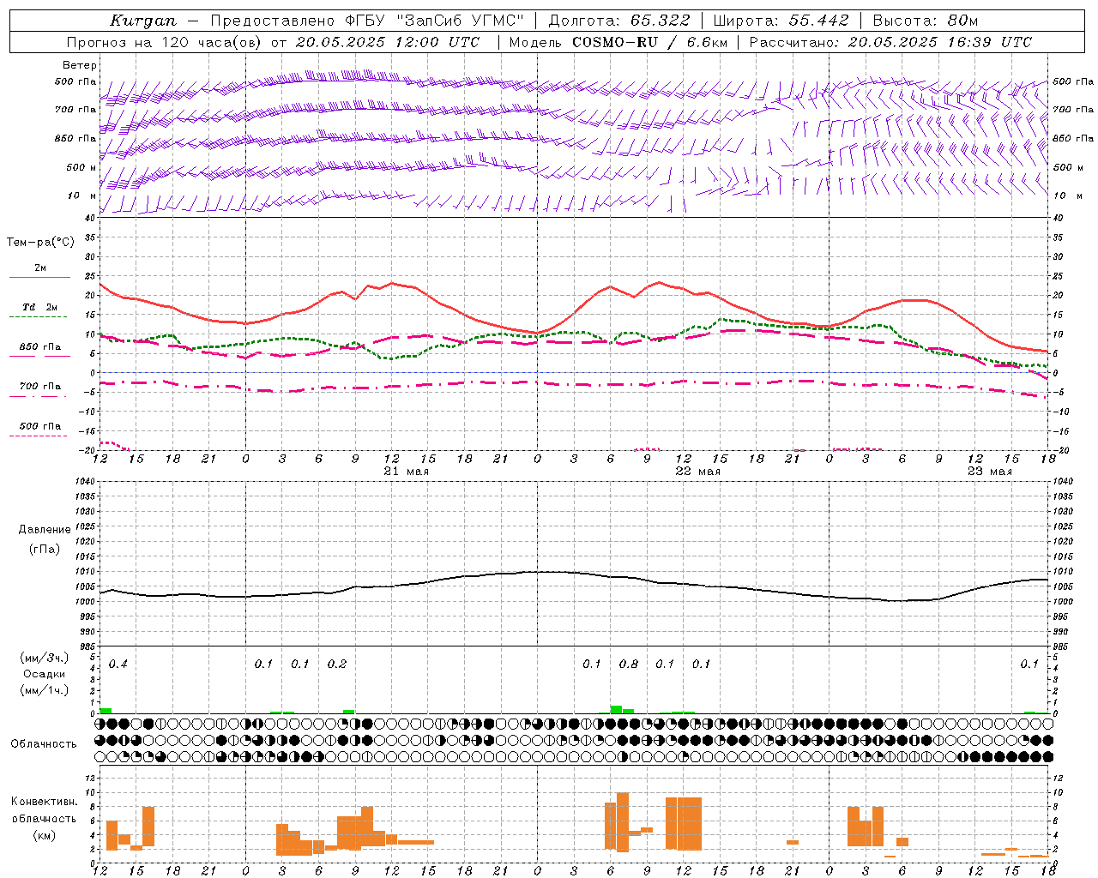
Task: Click the Долгота: 65.322 value
Action: [619, 21]
